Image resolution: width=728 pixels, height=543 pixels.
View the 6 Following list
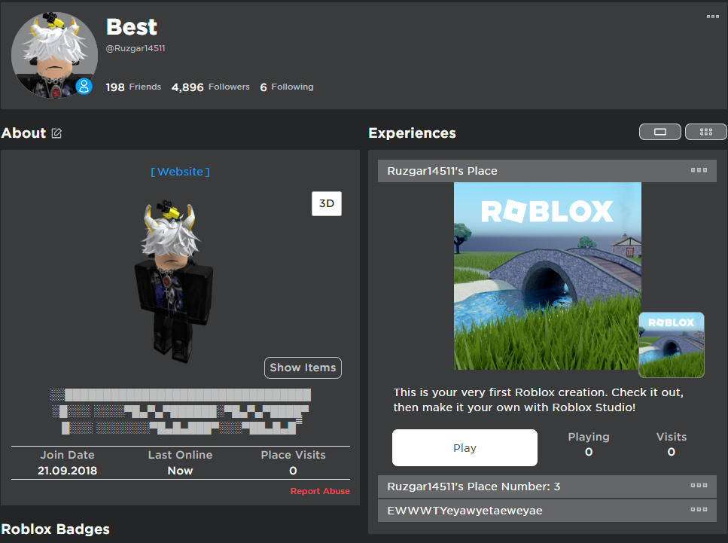click(287, 87)
